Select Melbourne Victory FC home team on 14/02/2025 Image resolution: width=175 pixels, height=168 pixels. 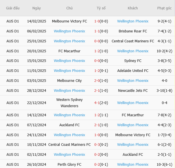69,21
